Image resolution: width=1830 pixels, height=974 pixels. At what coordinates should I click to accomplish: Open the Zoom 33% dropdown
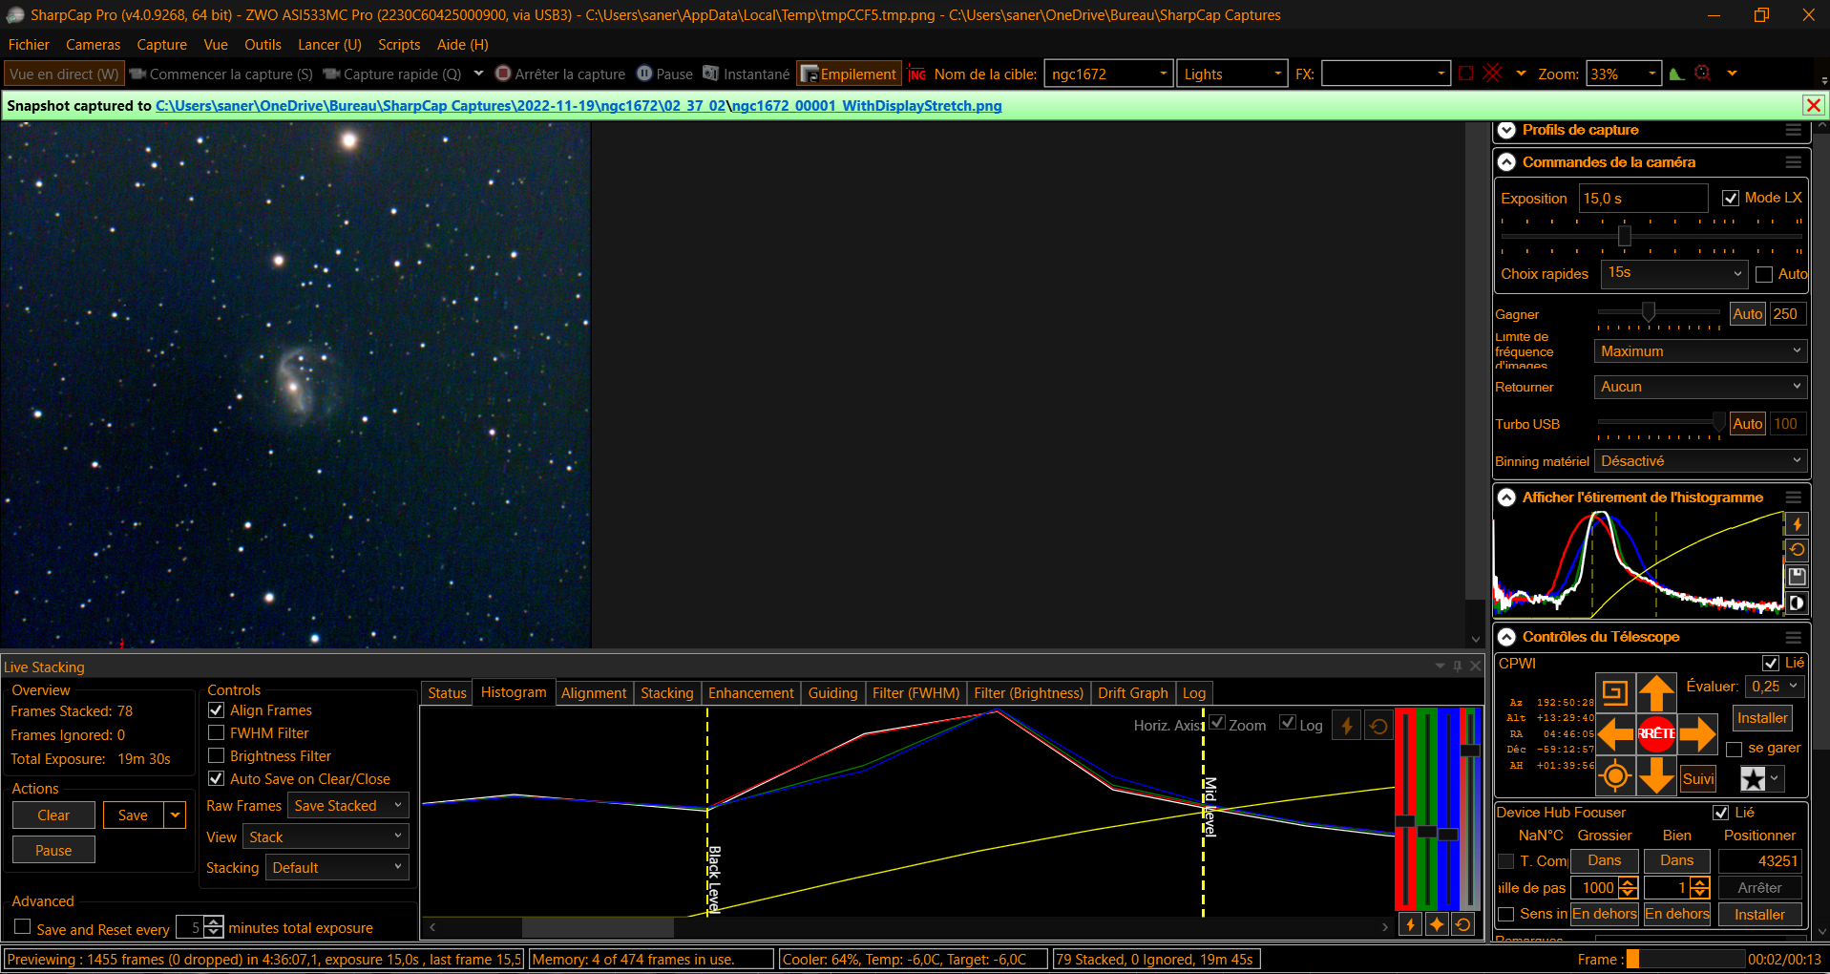coord(1624,74)
